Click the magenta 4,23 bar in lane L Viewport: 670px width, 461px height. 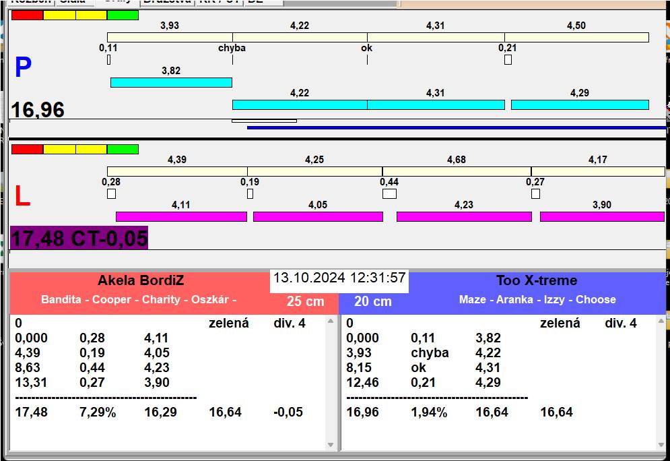464,217
